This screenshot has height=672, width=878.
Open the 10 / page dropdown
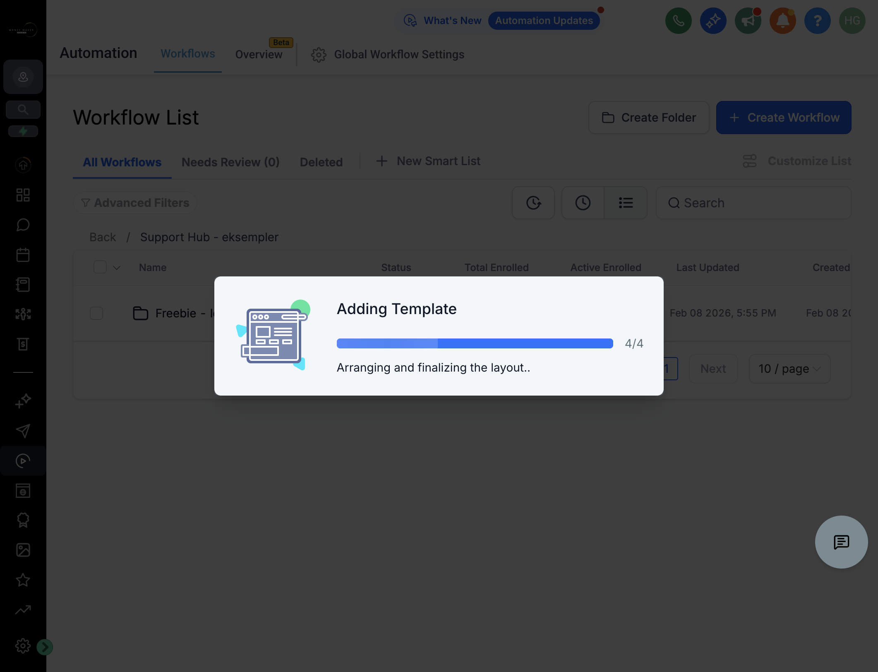tap(789, 369)
